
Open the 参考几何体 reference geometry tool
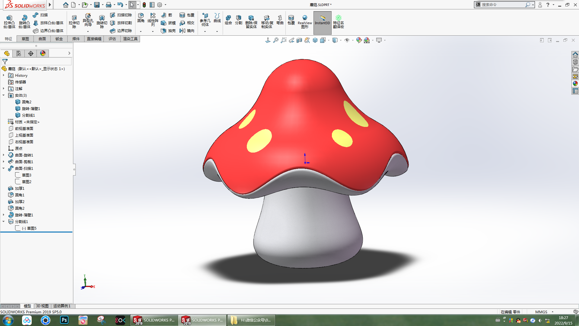point(205,20)
